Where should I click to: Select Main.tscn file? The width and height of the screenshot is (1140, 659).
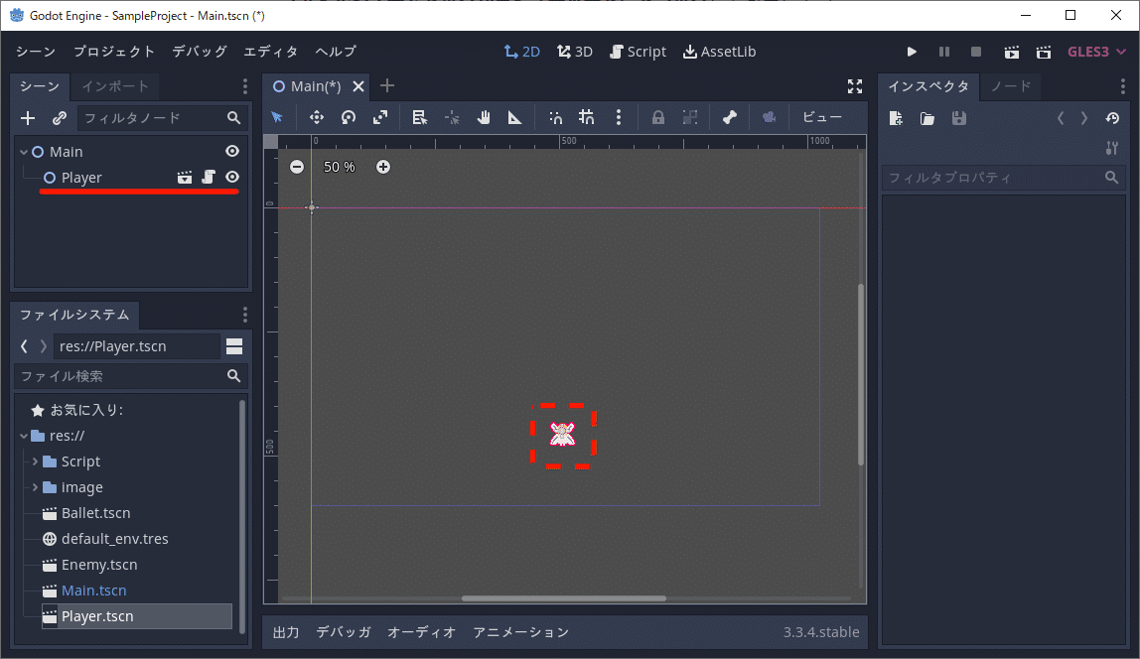point(93,591)
